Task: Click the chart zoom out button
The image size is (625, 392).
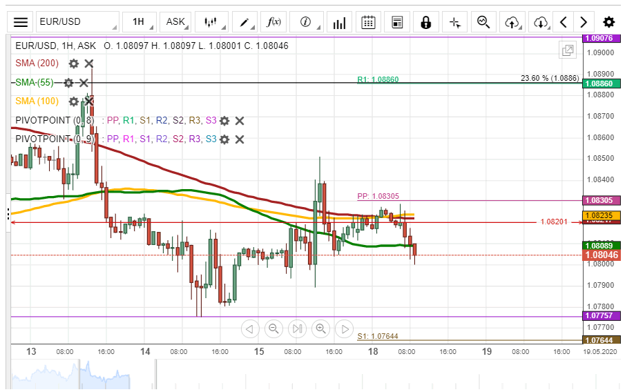Action: [x=273, y=329]
